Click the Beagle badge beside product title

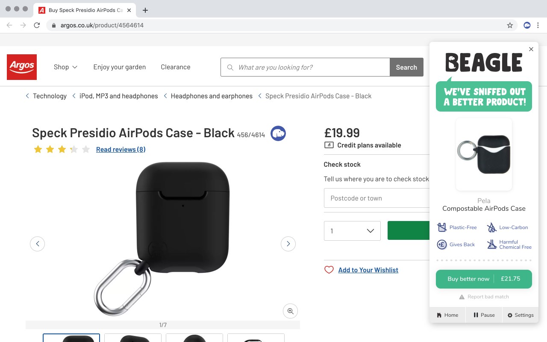tap(278, 133)
